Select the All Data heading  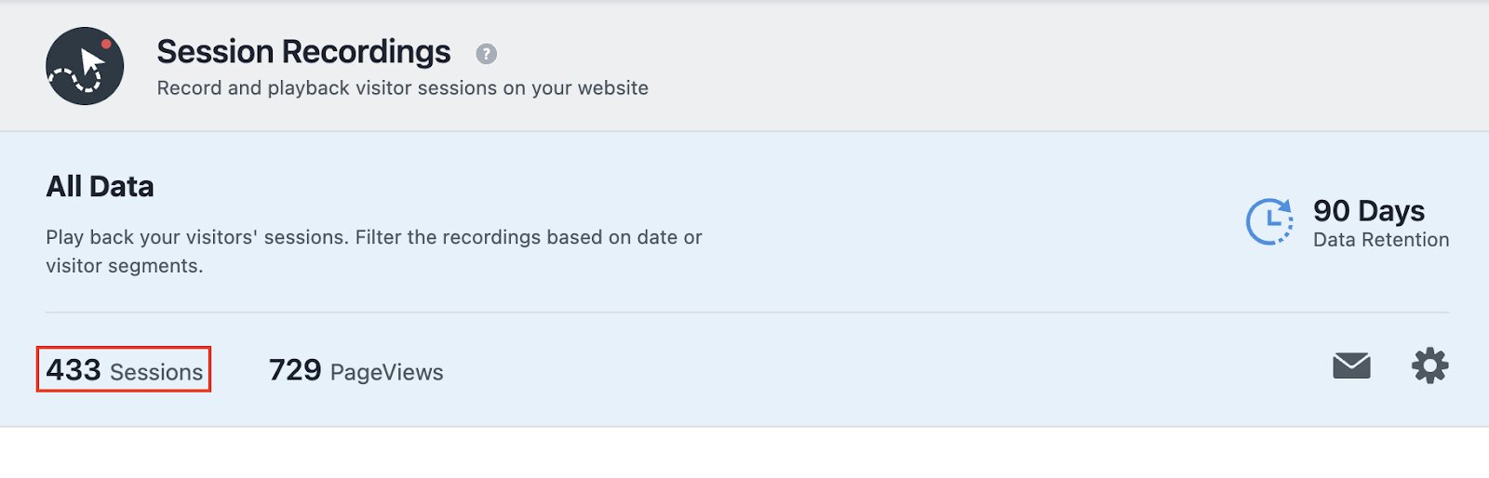(100, 186)
